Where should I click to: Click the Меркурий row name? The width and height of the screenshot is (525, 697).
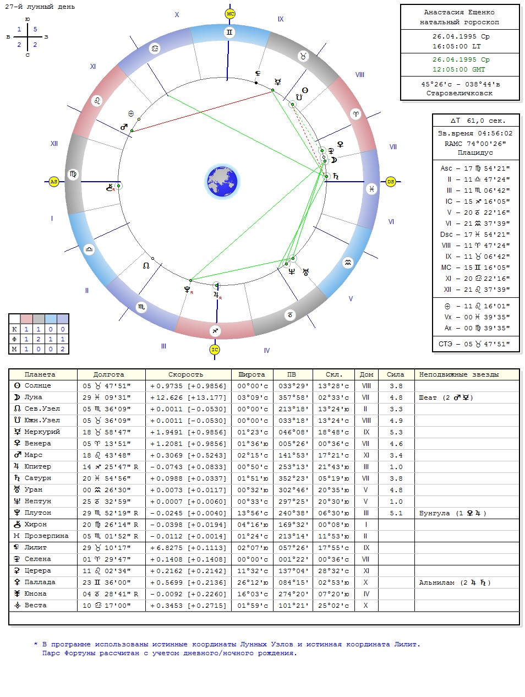click(x=42, y=432)
